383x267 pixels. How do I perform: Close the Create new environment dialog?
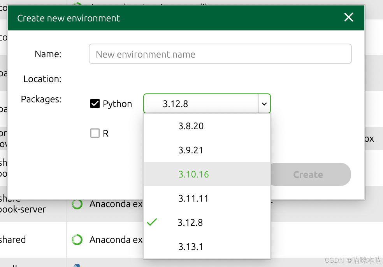[x=349, y=18]
